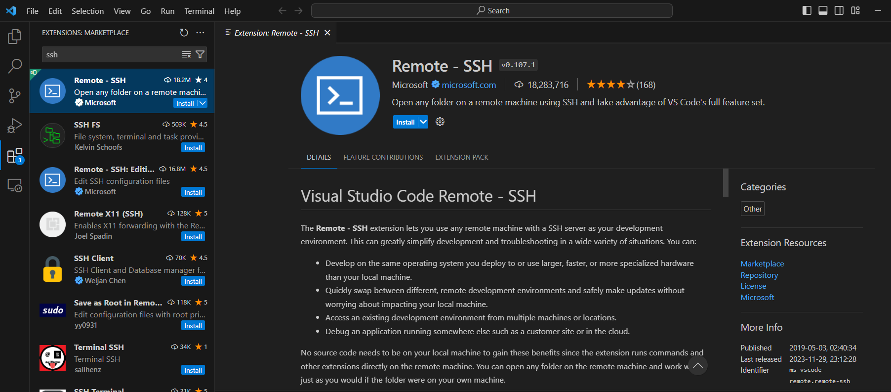Click the star rating (168) reviews
This screenshot has height=392, width=891.
point(621,85)
